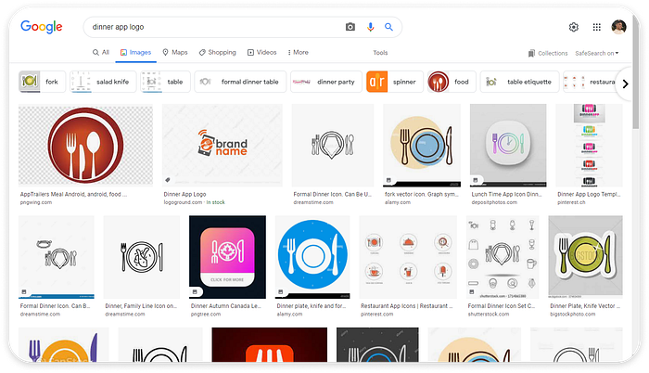Open the fork vector icon alamy image

422,145
